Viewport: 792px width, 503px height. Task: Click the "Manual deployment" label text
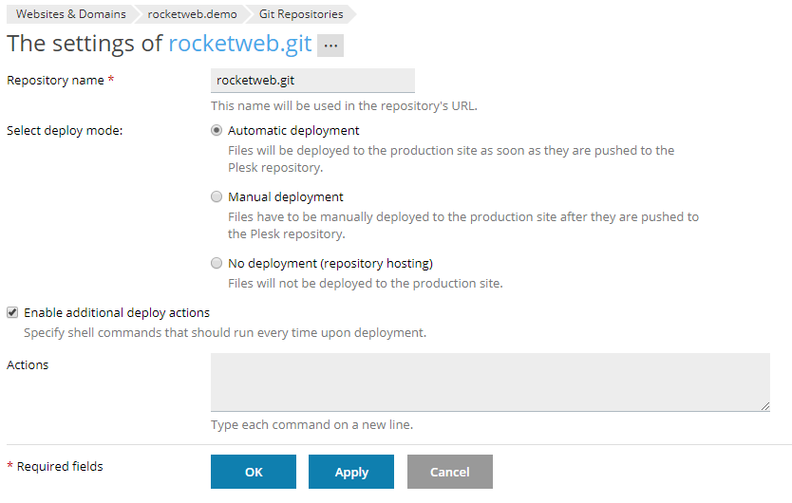tap(285, 197)
